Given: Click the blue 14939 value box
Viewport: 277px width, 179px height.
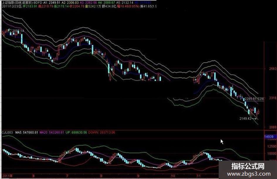Looking at the screenshot, I should [271, 137].
